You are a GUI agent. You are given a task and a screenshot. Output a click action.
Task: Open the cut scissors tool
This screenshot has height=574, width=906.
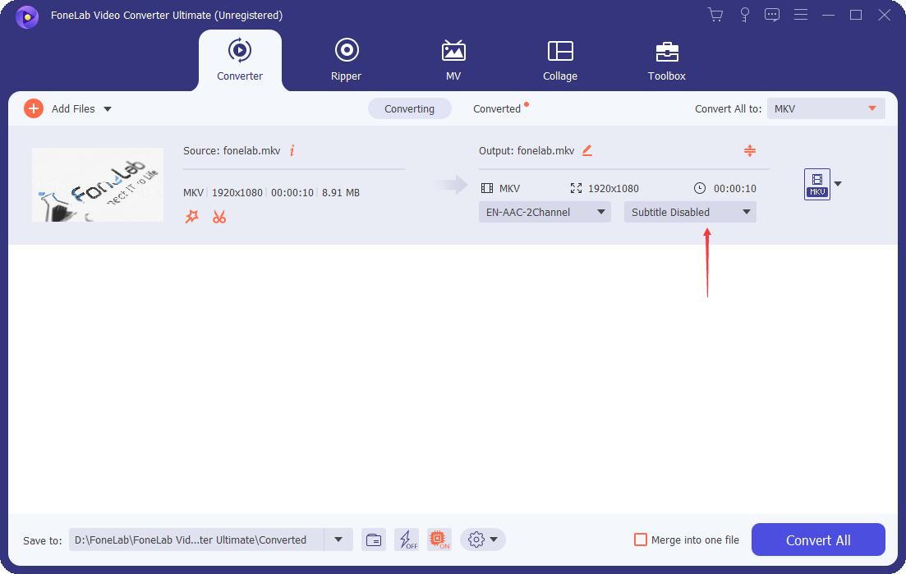tap(219, 217)
